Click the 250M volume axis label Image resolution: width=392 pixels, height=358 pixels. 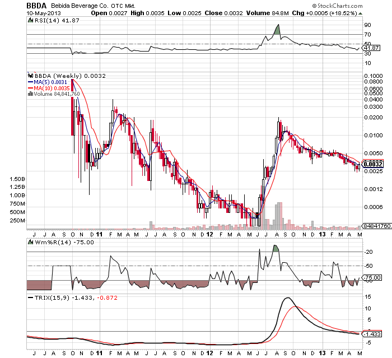(x=17, y=220)
